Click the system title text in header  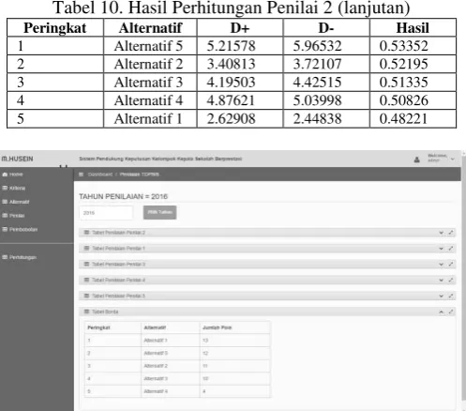pyautogui.click(x=160, y=159)
